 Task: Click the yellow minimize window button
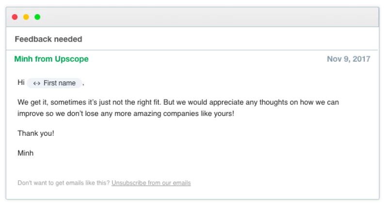coord(26,17)
